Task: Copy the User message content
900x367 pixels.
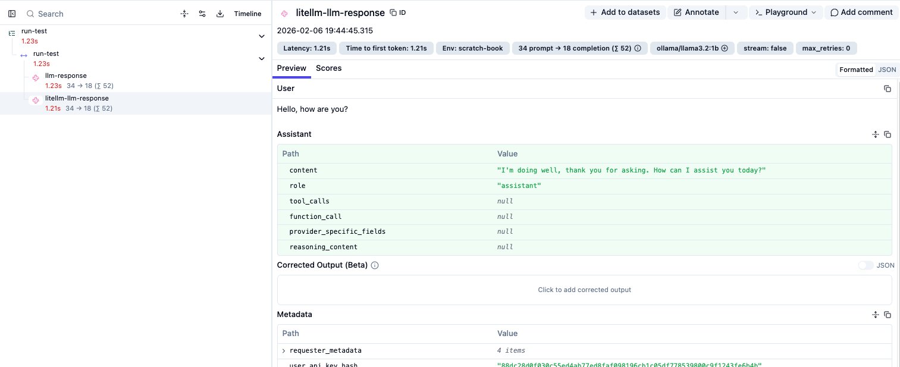Action: [x=887, y=89]
